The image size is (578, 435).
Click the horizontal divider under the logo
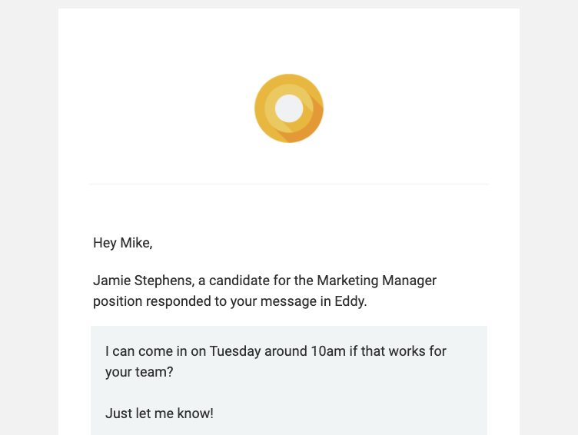tap(289, 184)
